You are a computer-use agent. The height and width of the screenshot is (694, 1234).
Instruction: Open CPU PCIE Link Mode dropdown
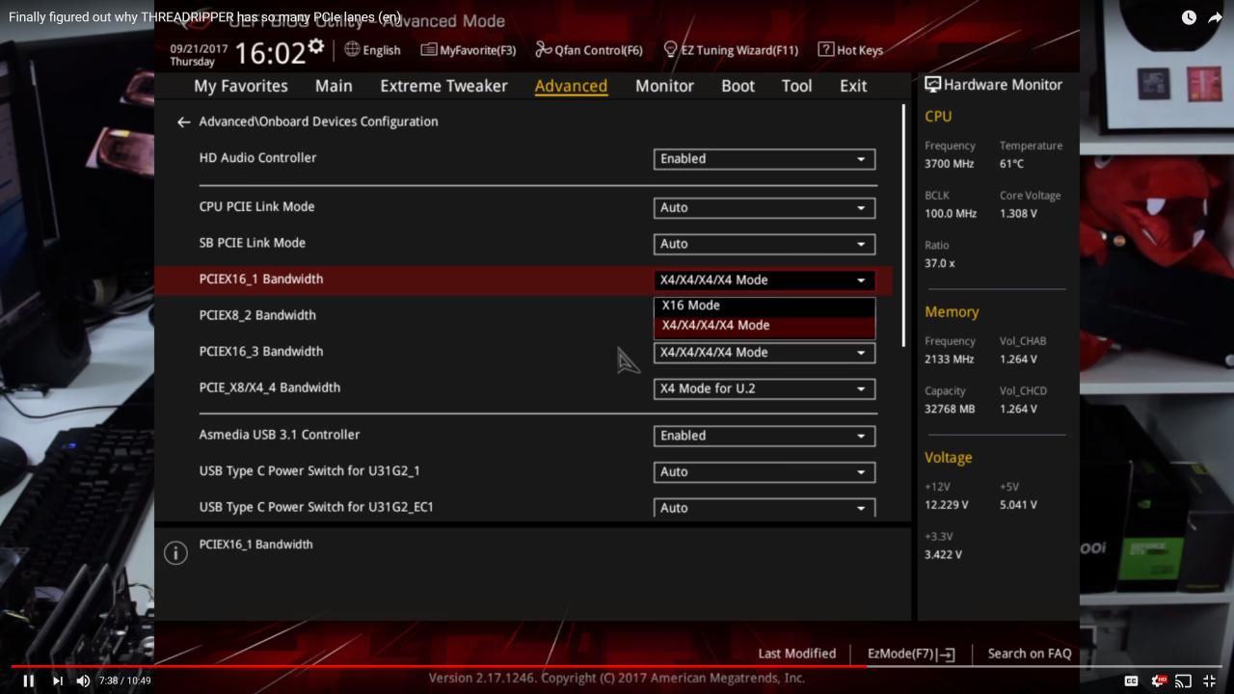point(765,207)
